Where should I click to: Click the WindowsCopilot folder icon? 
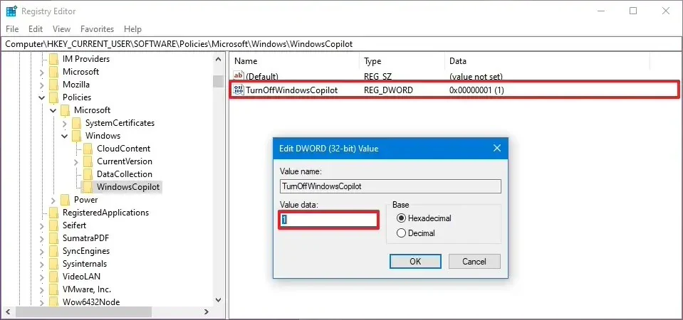[88, 187]
